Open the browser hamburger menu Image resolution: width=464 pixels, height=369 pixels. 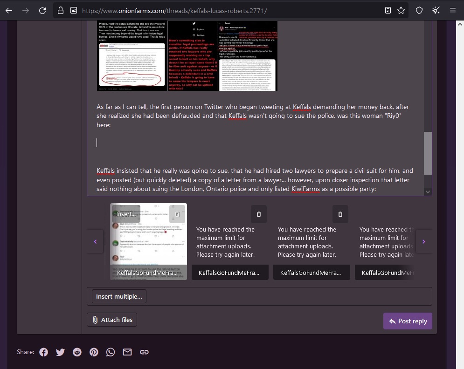point(453,10)
